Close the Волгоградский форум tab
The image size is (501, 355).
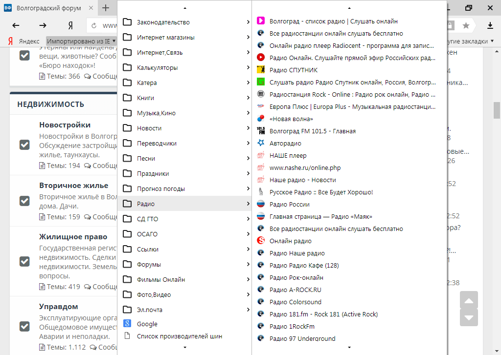[91, 8]
